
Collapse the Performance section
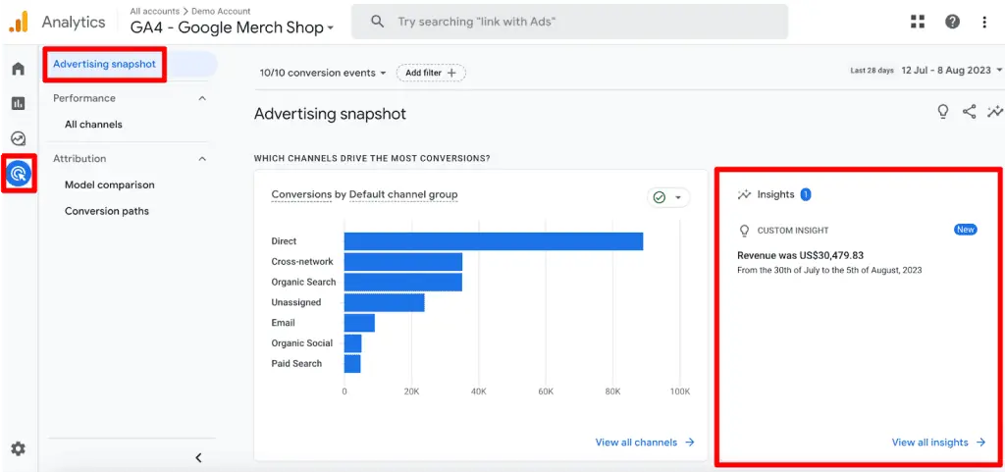202,98
